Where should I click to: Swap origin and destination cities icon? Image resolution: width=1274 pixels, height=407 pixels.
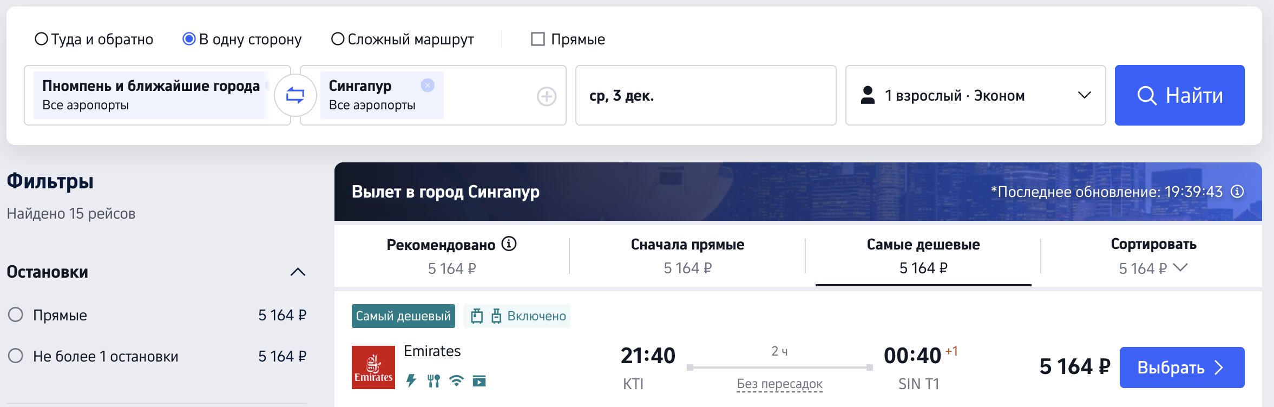[295, 96]
